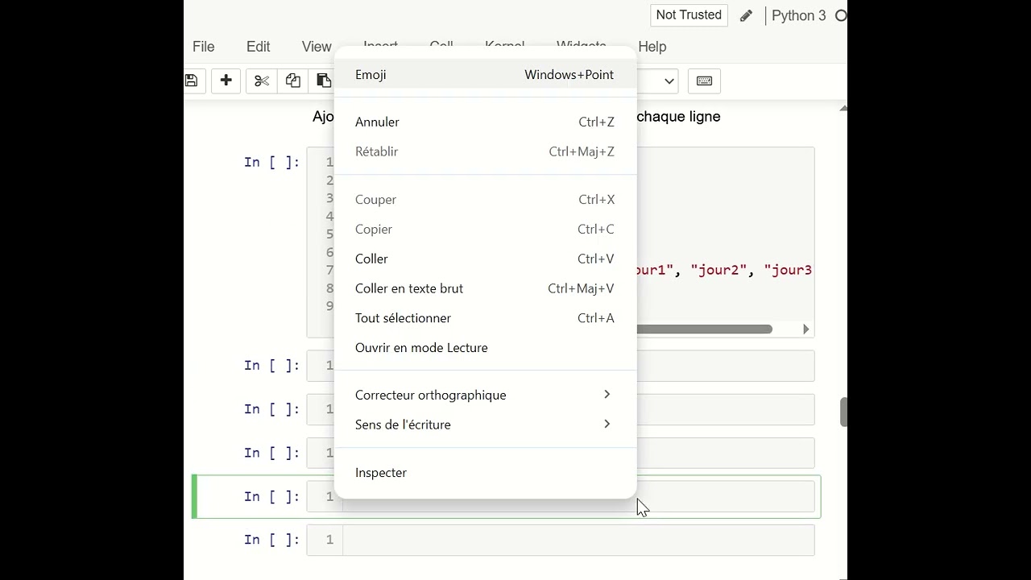Choose Ouvrir en mode Lecture

485,348
